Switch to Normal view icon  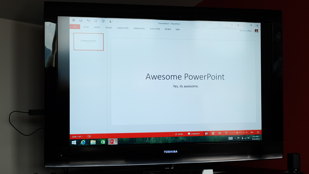(206, 134)
